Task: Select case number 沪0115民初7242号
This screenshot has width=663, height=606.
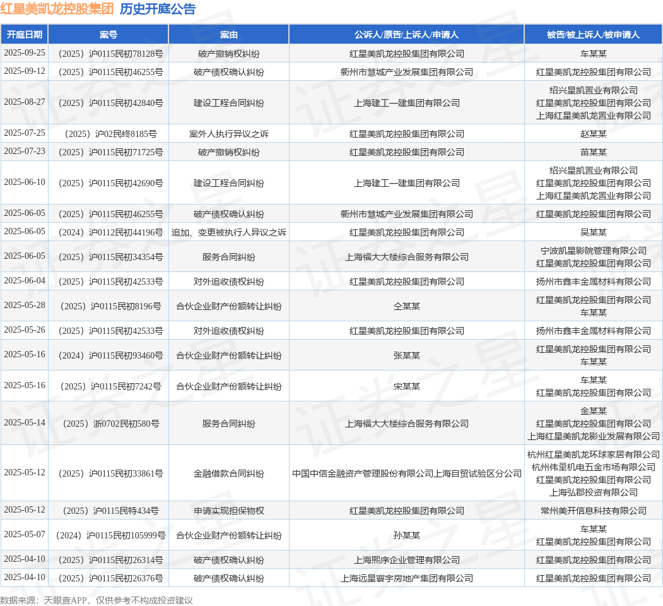Action: [x=111, y=386]
